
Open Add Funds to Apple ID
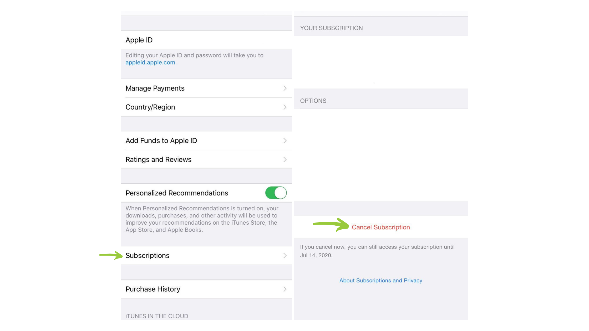coord(206,141)
